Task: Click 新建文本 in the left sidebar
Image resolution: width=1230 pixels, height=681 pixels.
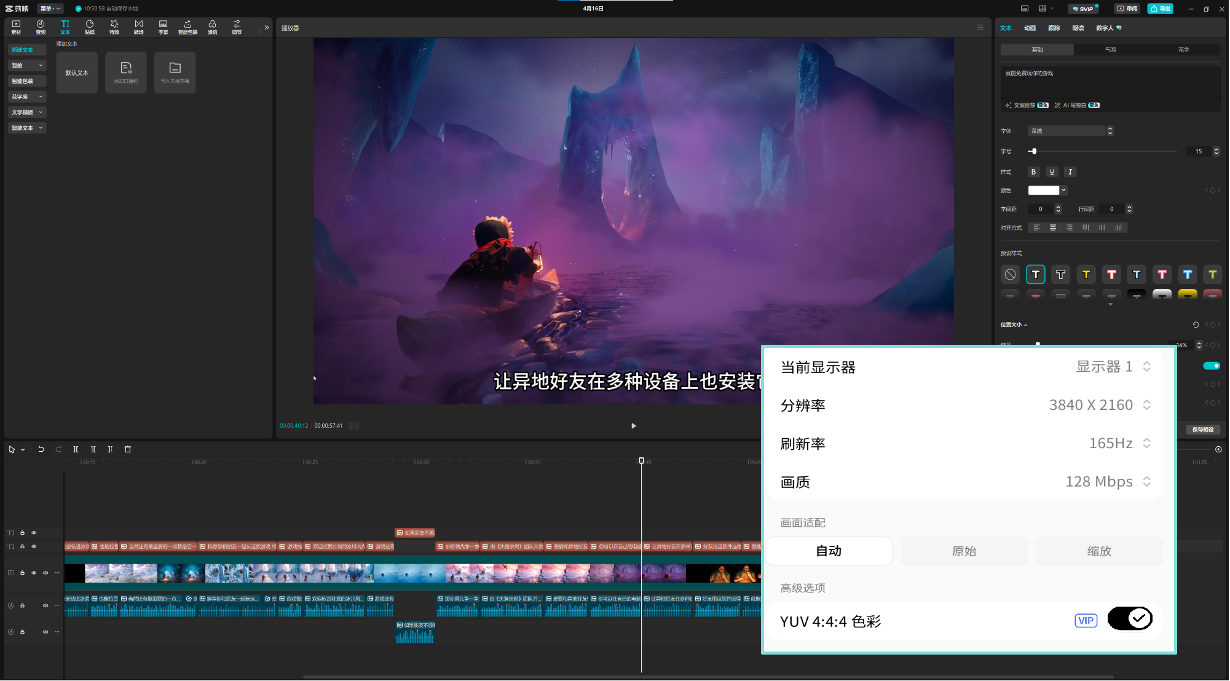Action: click(27, 50)
